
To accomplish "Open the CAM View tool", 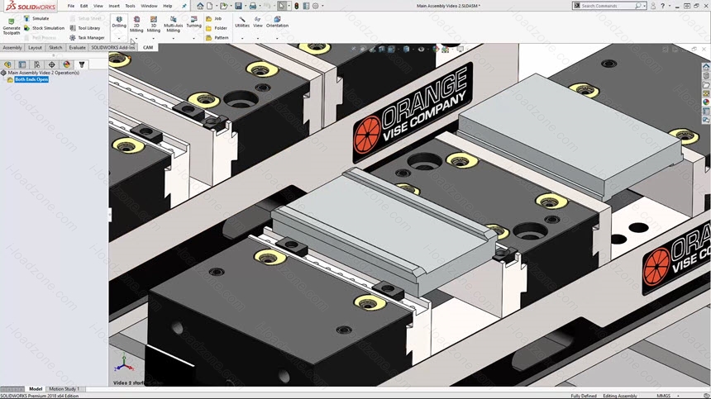I will pyautogui.click(x=258, y=22).
